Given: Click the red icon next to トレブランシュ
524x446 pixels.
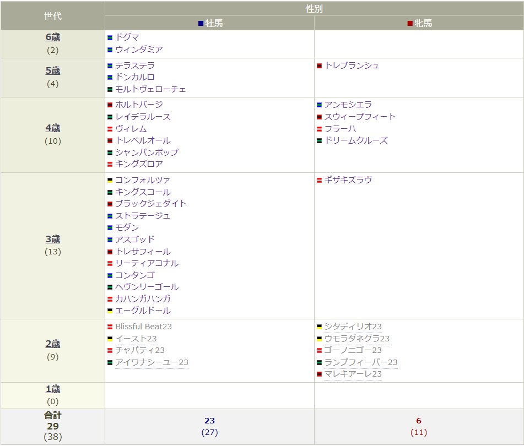Looking at the screenshot, I should click(x=320, y=66).
